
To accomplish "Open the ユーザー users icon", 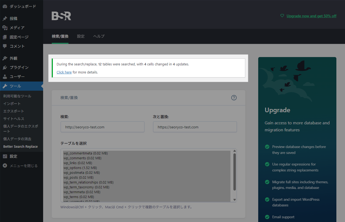I will tap(5, 76).
